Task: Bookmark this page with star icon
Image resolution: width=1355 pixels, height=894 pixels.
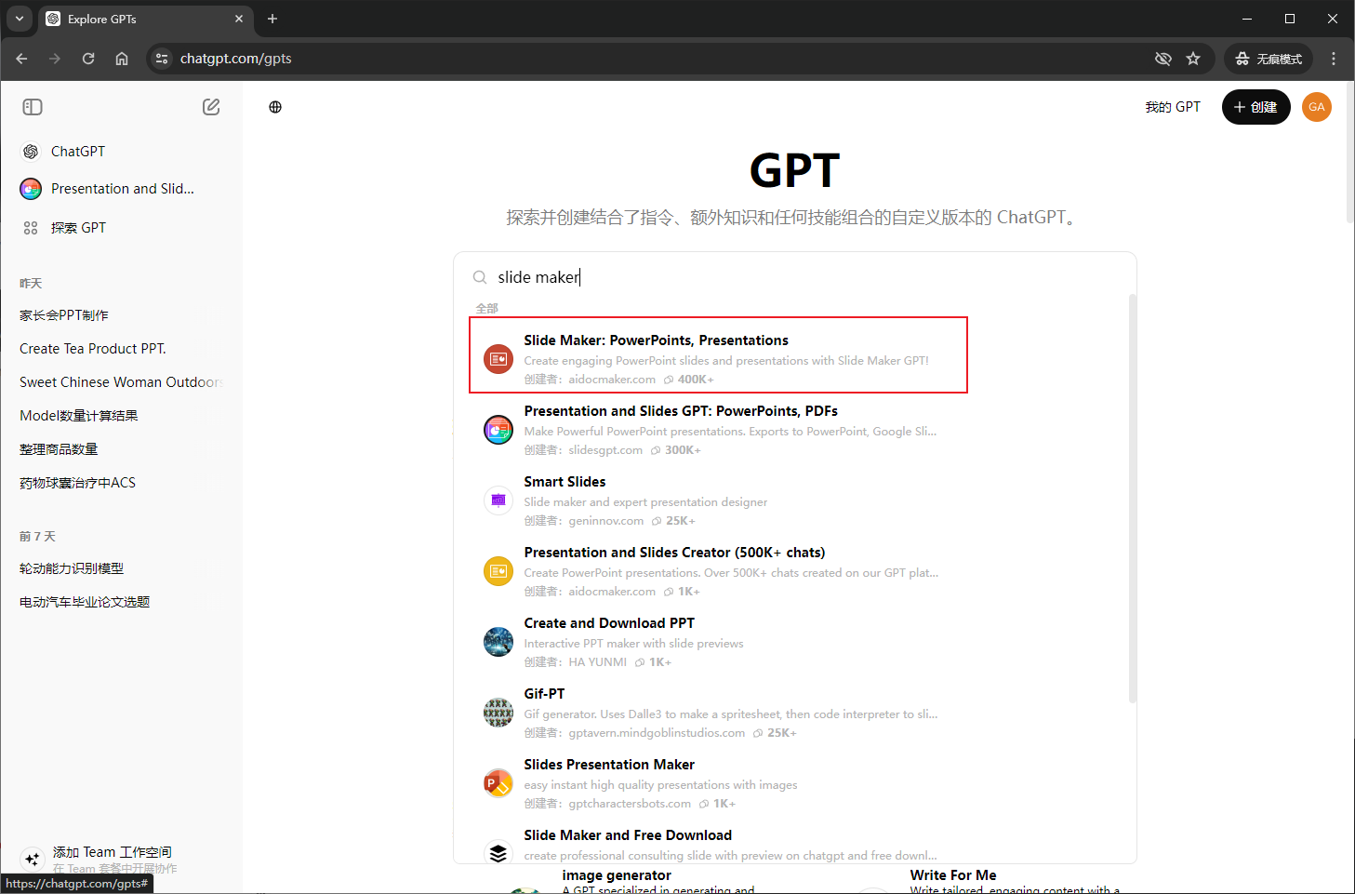Action: 1193,59
